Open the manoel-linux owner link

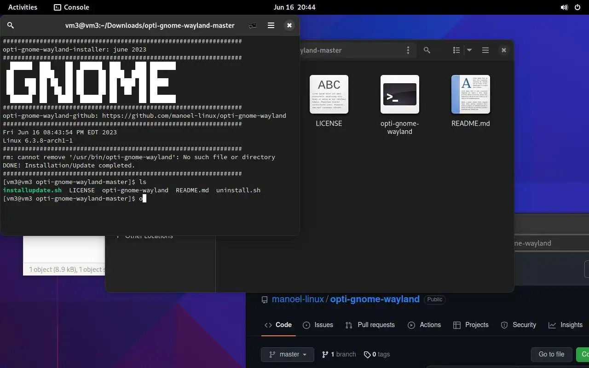click(x=298, y=299)
